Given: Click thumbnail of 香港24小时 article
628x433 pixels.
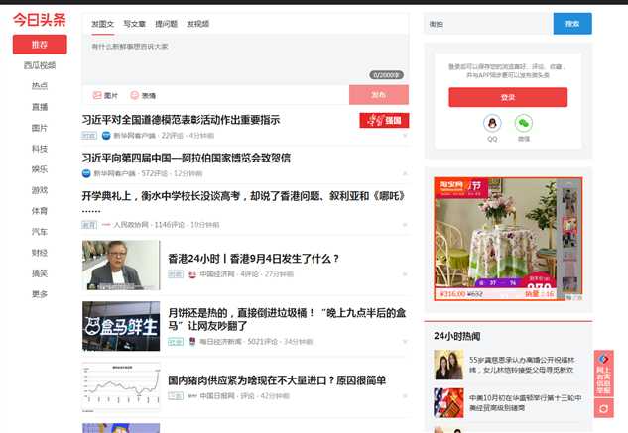Looking at the screenshot, I should [x=121, y=266].
